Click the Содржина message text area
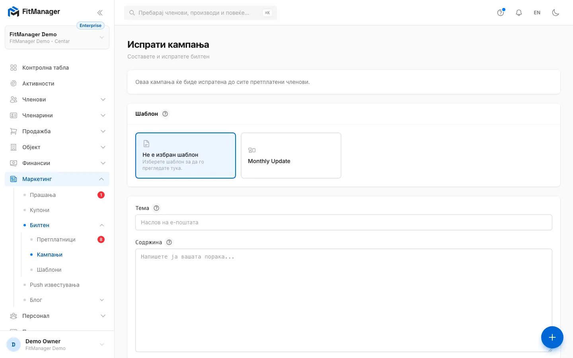Screen dimensions: 573x358 [344, 300]
